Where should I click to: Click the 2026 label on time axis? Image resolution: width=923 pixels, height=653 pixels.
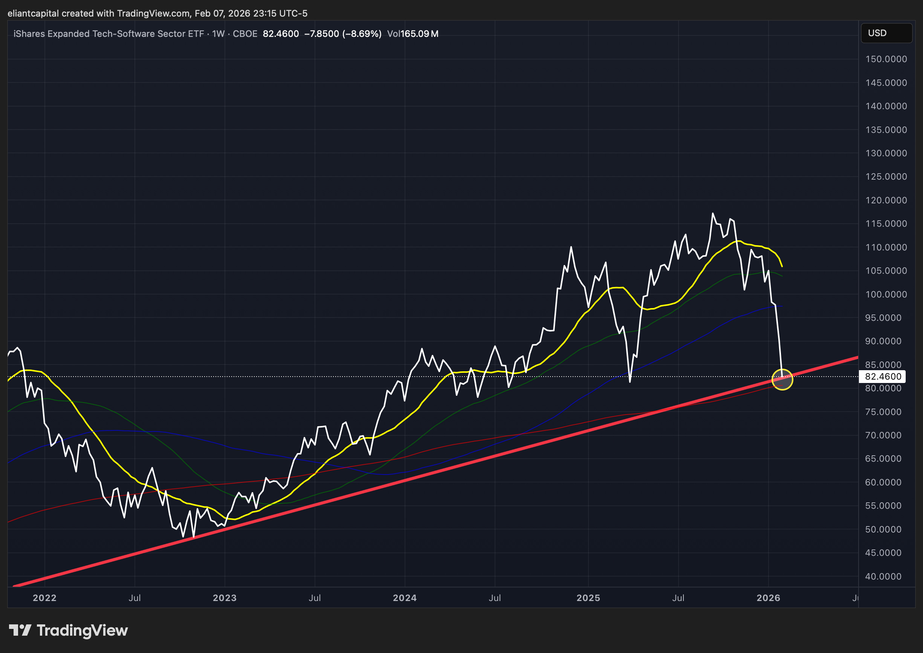[x=768, y=598]
